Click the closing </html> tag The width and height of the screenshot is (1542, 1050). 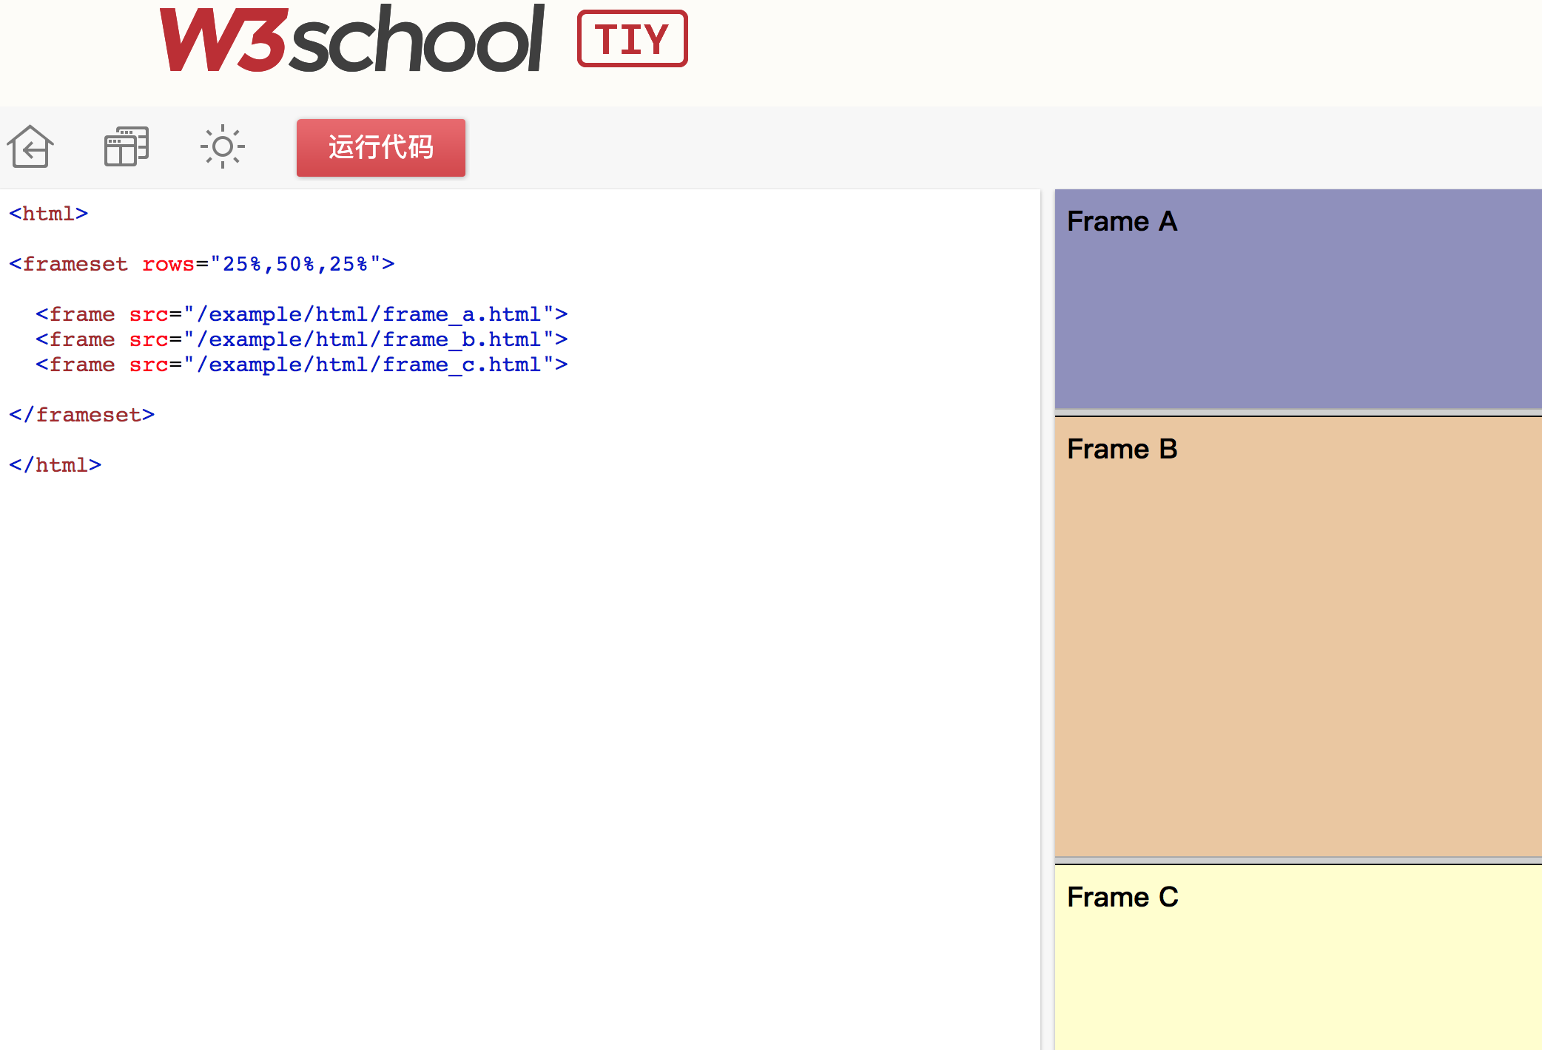(x=55, y=466)
